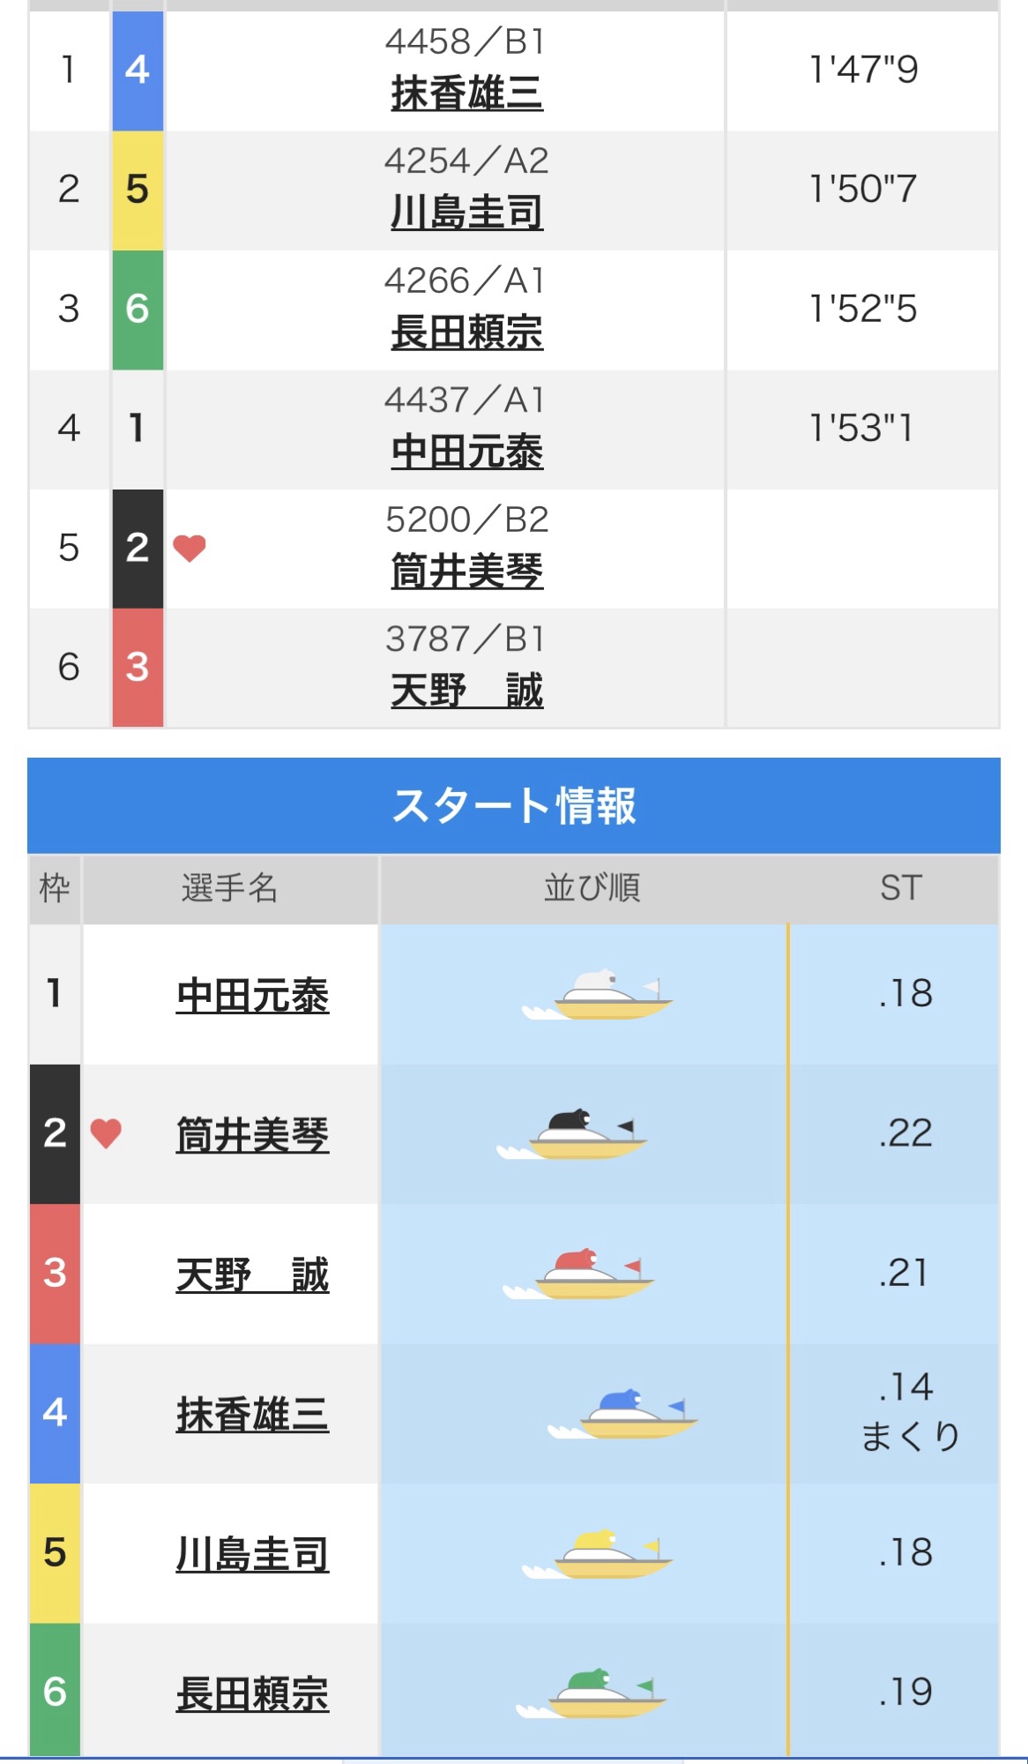
Task: Open racer 天野 誠 in the start info table
Action: pos(252,1275)
